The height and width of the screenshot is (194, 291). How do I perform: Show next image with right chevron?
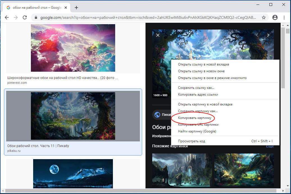coord(268,35)
